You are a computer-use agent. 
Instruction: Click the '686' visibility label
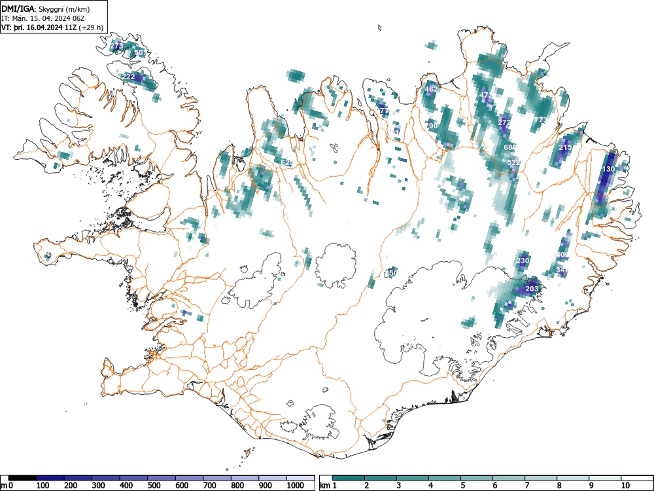pos(510,147)
